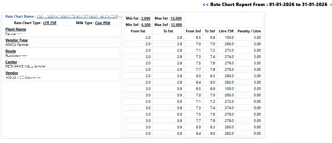Click Litre TSR 265.0 in the From Fat 2.0 group
This screenshot has height=143, width=332.
click(x=229, y=44)
